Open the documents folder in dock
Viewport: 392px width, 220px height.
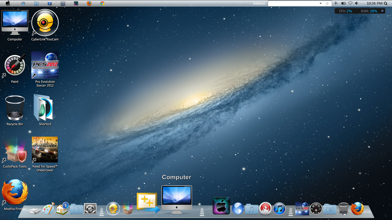tap(76, 209)
